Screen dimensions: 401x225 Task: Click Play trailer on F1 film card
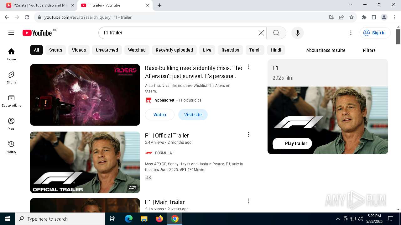[292, 143]
